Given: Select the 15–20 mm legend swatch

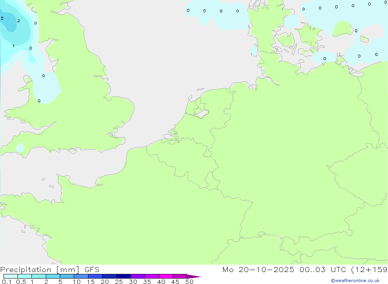Looking at the screenshot, I should pos(95,276).
